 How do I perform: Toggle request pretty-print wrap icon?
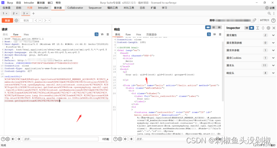(96, 34)
